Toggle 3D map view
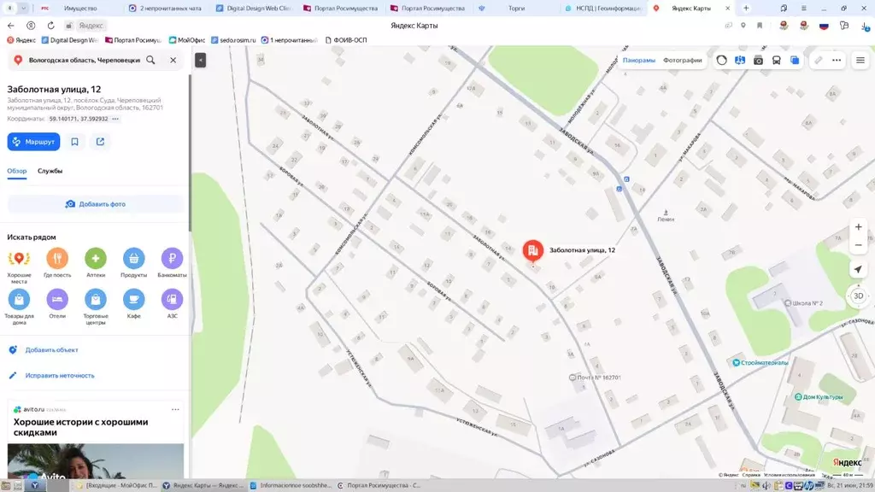The width and height of the screenshot is (875, 492). (858, 296)
